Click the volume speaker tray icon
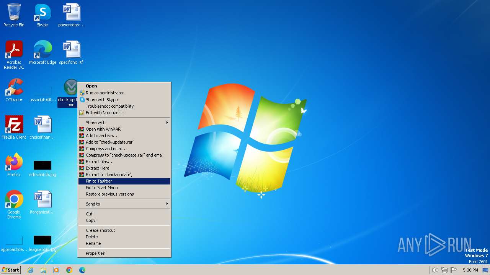Viewport: 490px width, 275px height. coord(435,270)
